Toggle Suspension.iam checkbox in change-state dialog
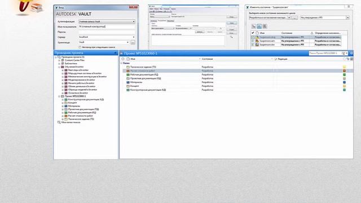361x203 pixels. [x=253, y=41]
